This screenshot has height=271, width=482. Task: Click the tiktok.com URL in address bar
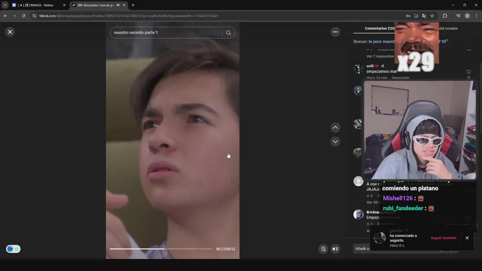coord(129,16)
